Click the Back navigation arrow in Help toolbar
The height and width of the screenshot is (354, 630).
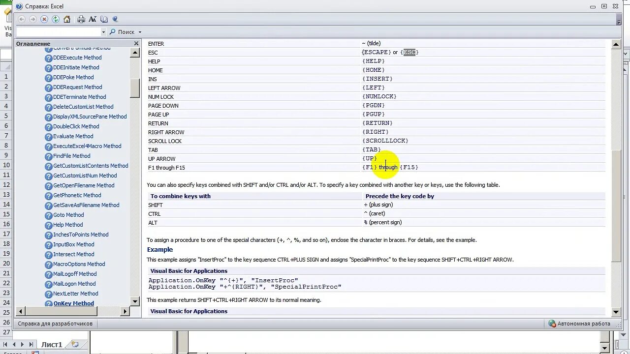click(x=22, y=20)
